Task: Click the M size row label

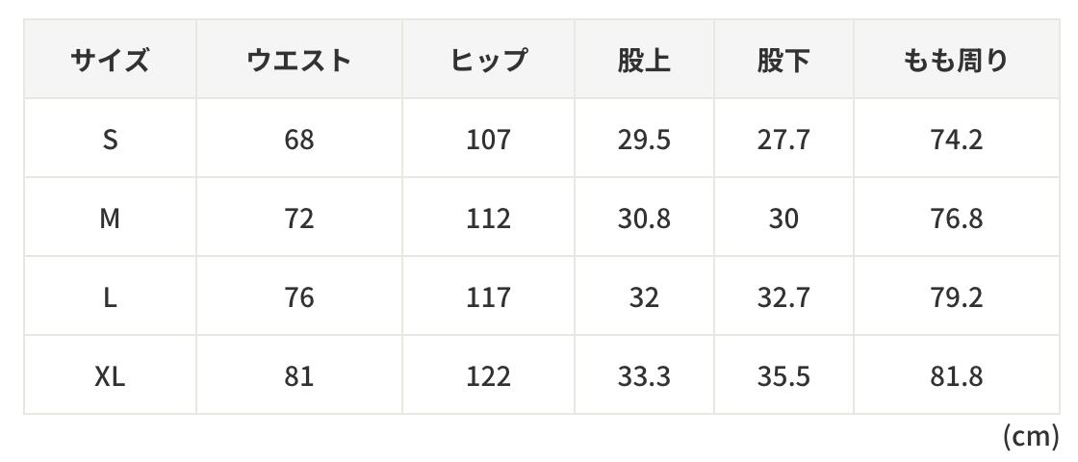Action: (x=110, y=219)
